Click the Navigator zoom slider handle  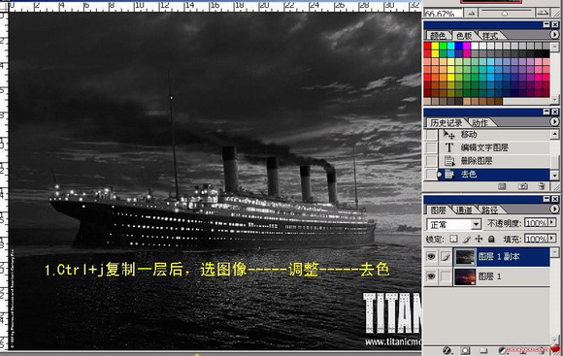[505, 14]
